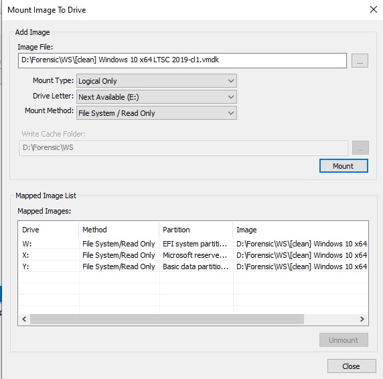Open the Drive Letter dropdown
This screenshot has height=379, width=383.
click(x=157, y=97)
